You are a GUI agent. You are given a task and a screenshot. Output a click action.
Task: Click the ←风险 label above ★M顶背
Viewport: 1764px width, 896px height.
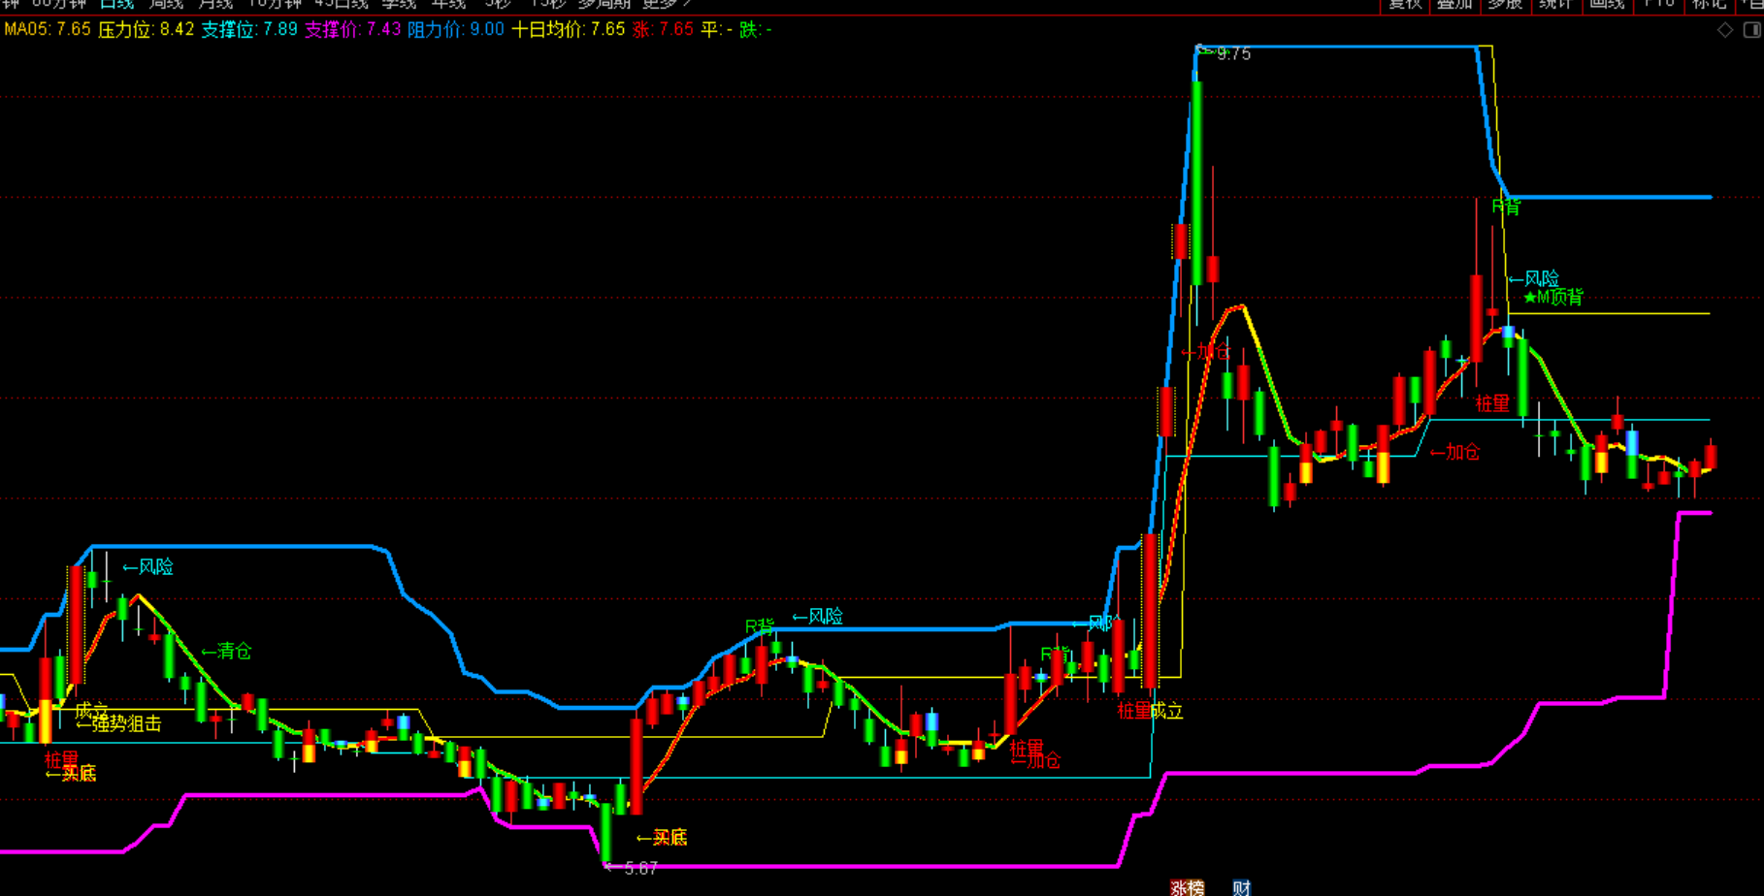(1533, 279)
